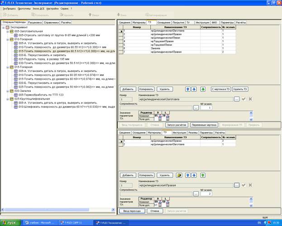The width and height of the screenshot is (282, 226).
Task: Click EN language indicator in tray
Action: point(259,223)
